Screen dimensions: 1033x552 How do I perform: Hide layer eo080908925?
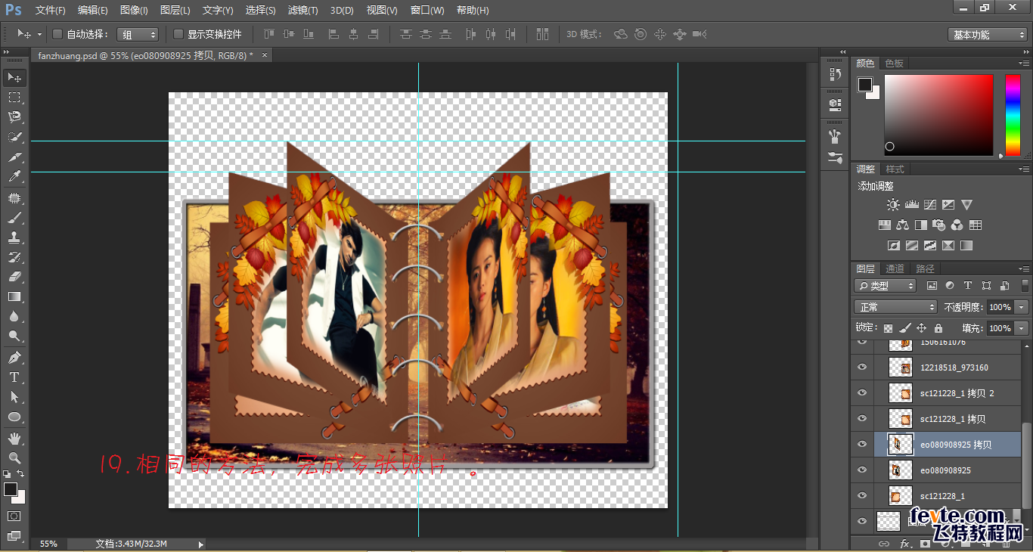click(861, 470)
